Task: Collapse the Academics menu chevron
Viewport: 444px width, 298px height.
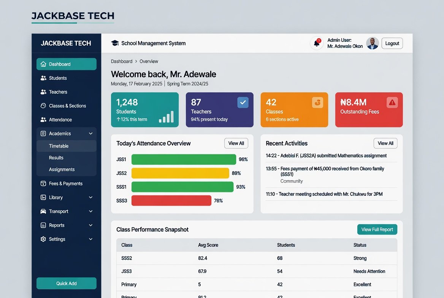Action: tap(90, 133)
